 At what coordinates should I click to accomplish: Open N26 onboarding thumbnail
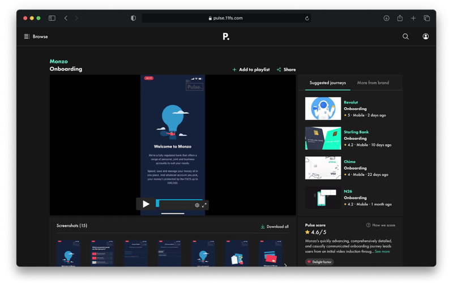pyautogui.click(x=323, y=198)
